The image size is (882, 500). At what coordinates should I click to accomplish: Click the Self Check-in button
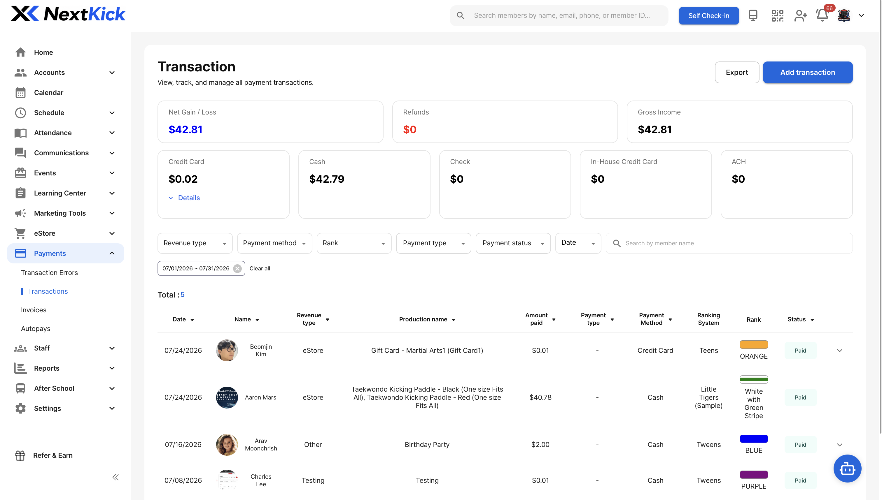[708, 15]
